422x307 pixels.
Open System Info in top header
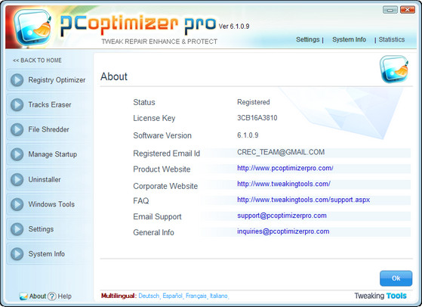(x=349, y=39)
